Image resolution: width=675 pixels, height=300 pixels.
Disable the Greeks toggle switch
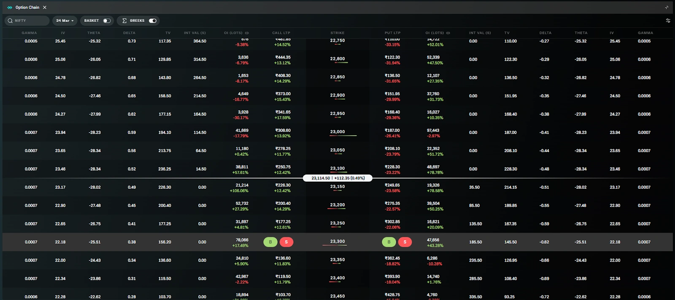153,21
